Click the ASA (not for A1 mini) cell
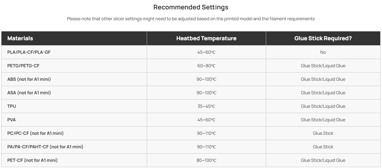 point(29,93)
